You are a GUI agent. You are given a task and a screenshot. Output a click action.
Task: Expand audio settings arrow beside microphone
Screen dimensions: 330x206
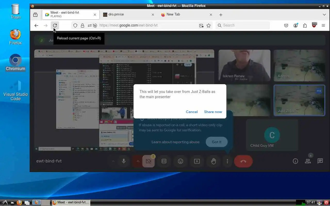pos(113,161)
